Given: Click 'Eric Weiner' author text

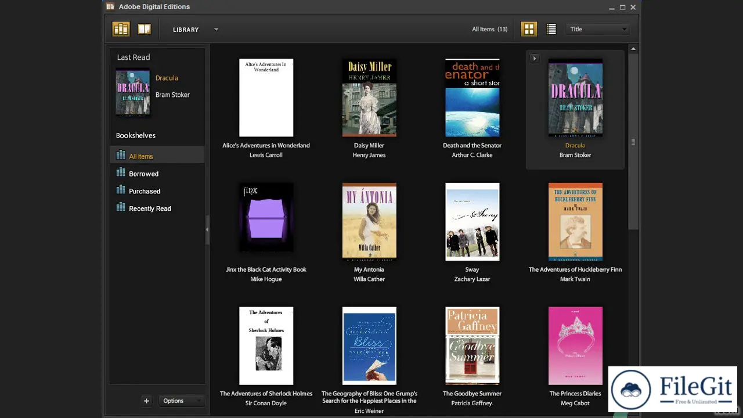Looking at the screenshot, I should pyautogui.click(x=369, y=411).
